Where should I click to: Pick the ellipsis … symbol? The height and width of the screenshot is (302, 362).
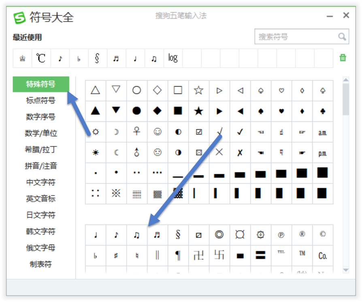point(158,173)
